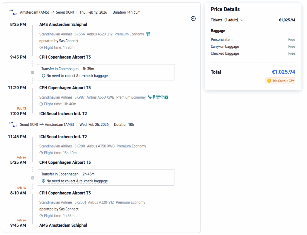
Task: Click the power outlet icon on SK987
Action: pos(154,97)
